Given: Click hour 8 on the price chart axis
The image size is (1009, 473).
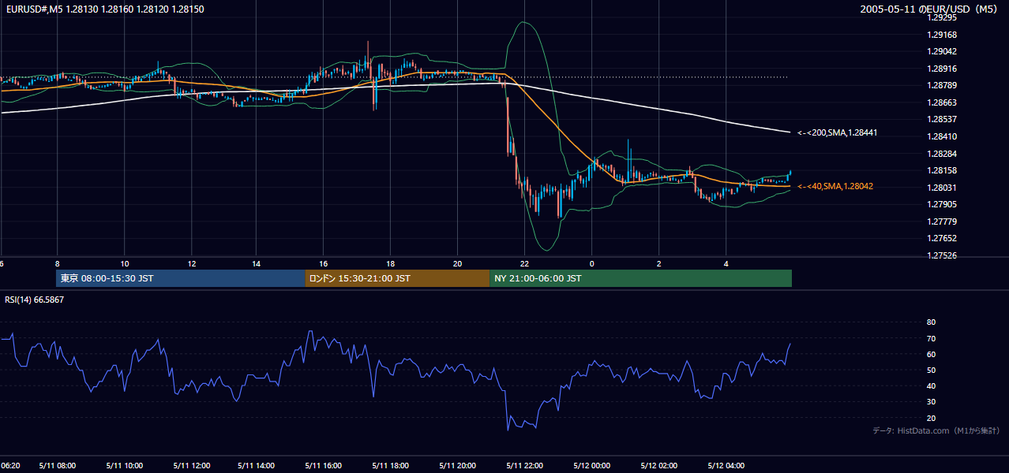Looking at the screenshot, I should tap(58, 263).
